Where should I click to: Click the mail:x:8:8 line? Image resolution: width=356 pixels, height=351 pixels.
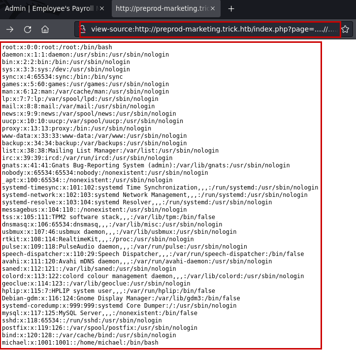click(78, 106)
